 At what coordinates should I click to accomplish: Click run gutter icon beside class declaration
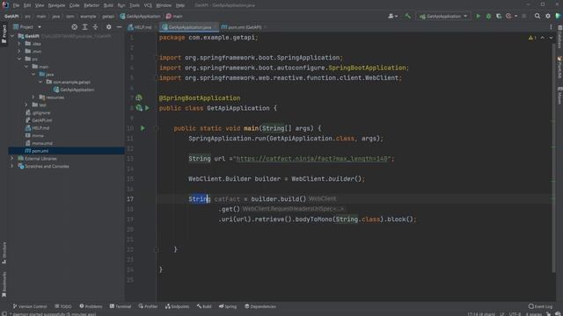click(x=147, y=108)
